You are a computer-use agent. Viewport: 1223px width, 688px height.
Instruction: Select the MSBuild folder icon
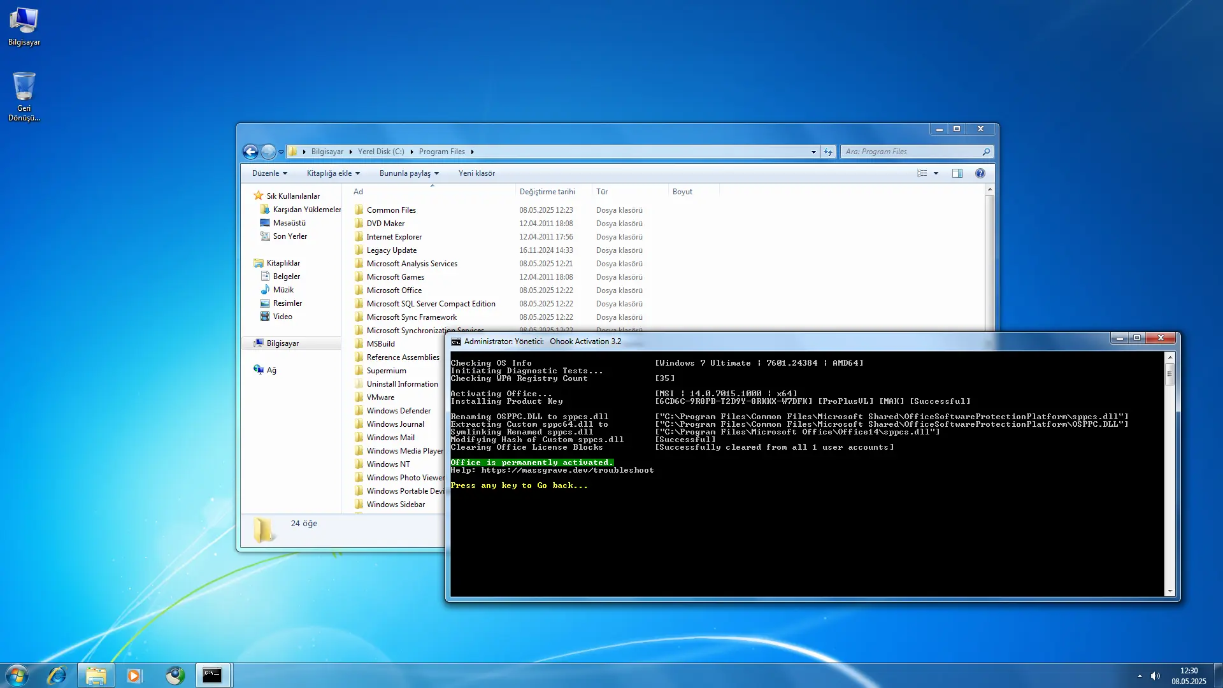point(359,343)
